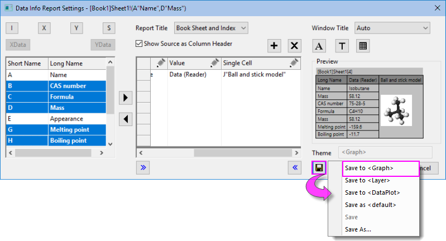Image resolution: width=446 pixels, height=241 pixels.
Task: Select row D Mass
Action: pyautogui.click(x=56, y=108)
